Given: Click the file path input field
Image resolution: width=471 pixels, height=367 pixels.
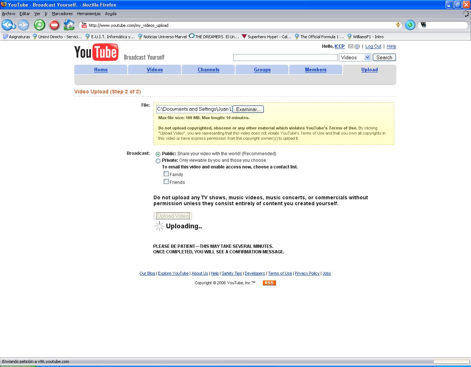Looking at the screenshot, I should 194,109.
